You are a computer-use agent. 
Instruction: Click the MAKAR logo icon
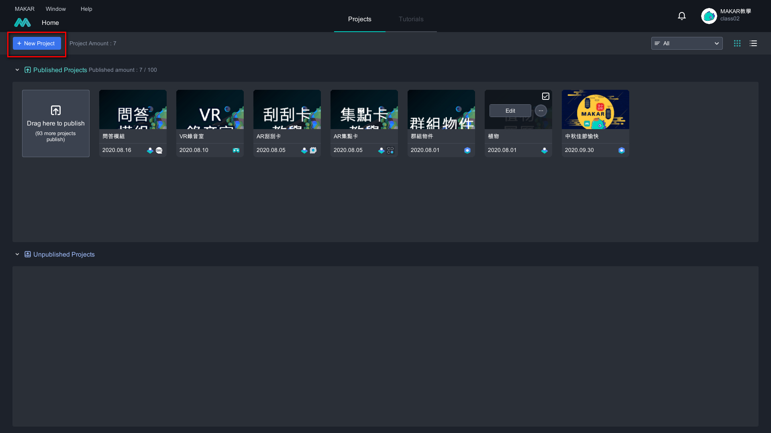click(22, 23)
